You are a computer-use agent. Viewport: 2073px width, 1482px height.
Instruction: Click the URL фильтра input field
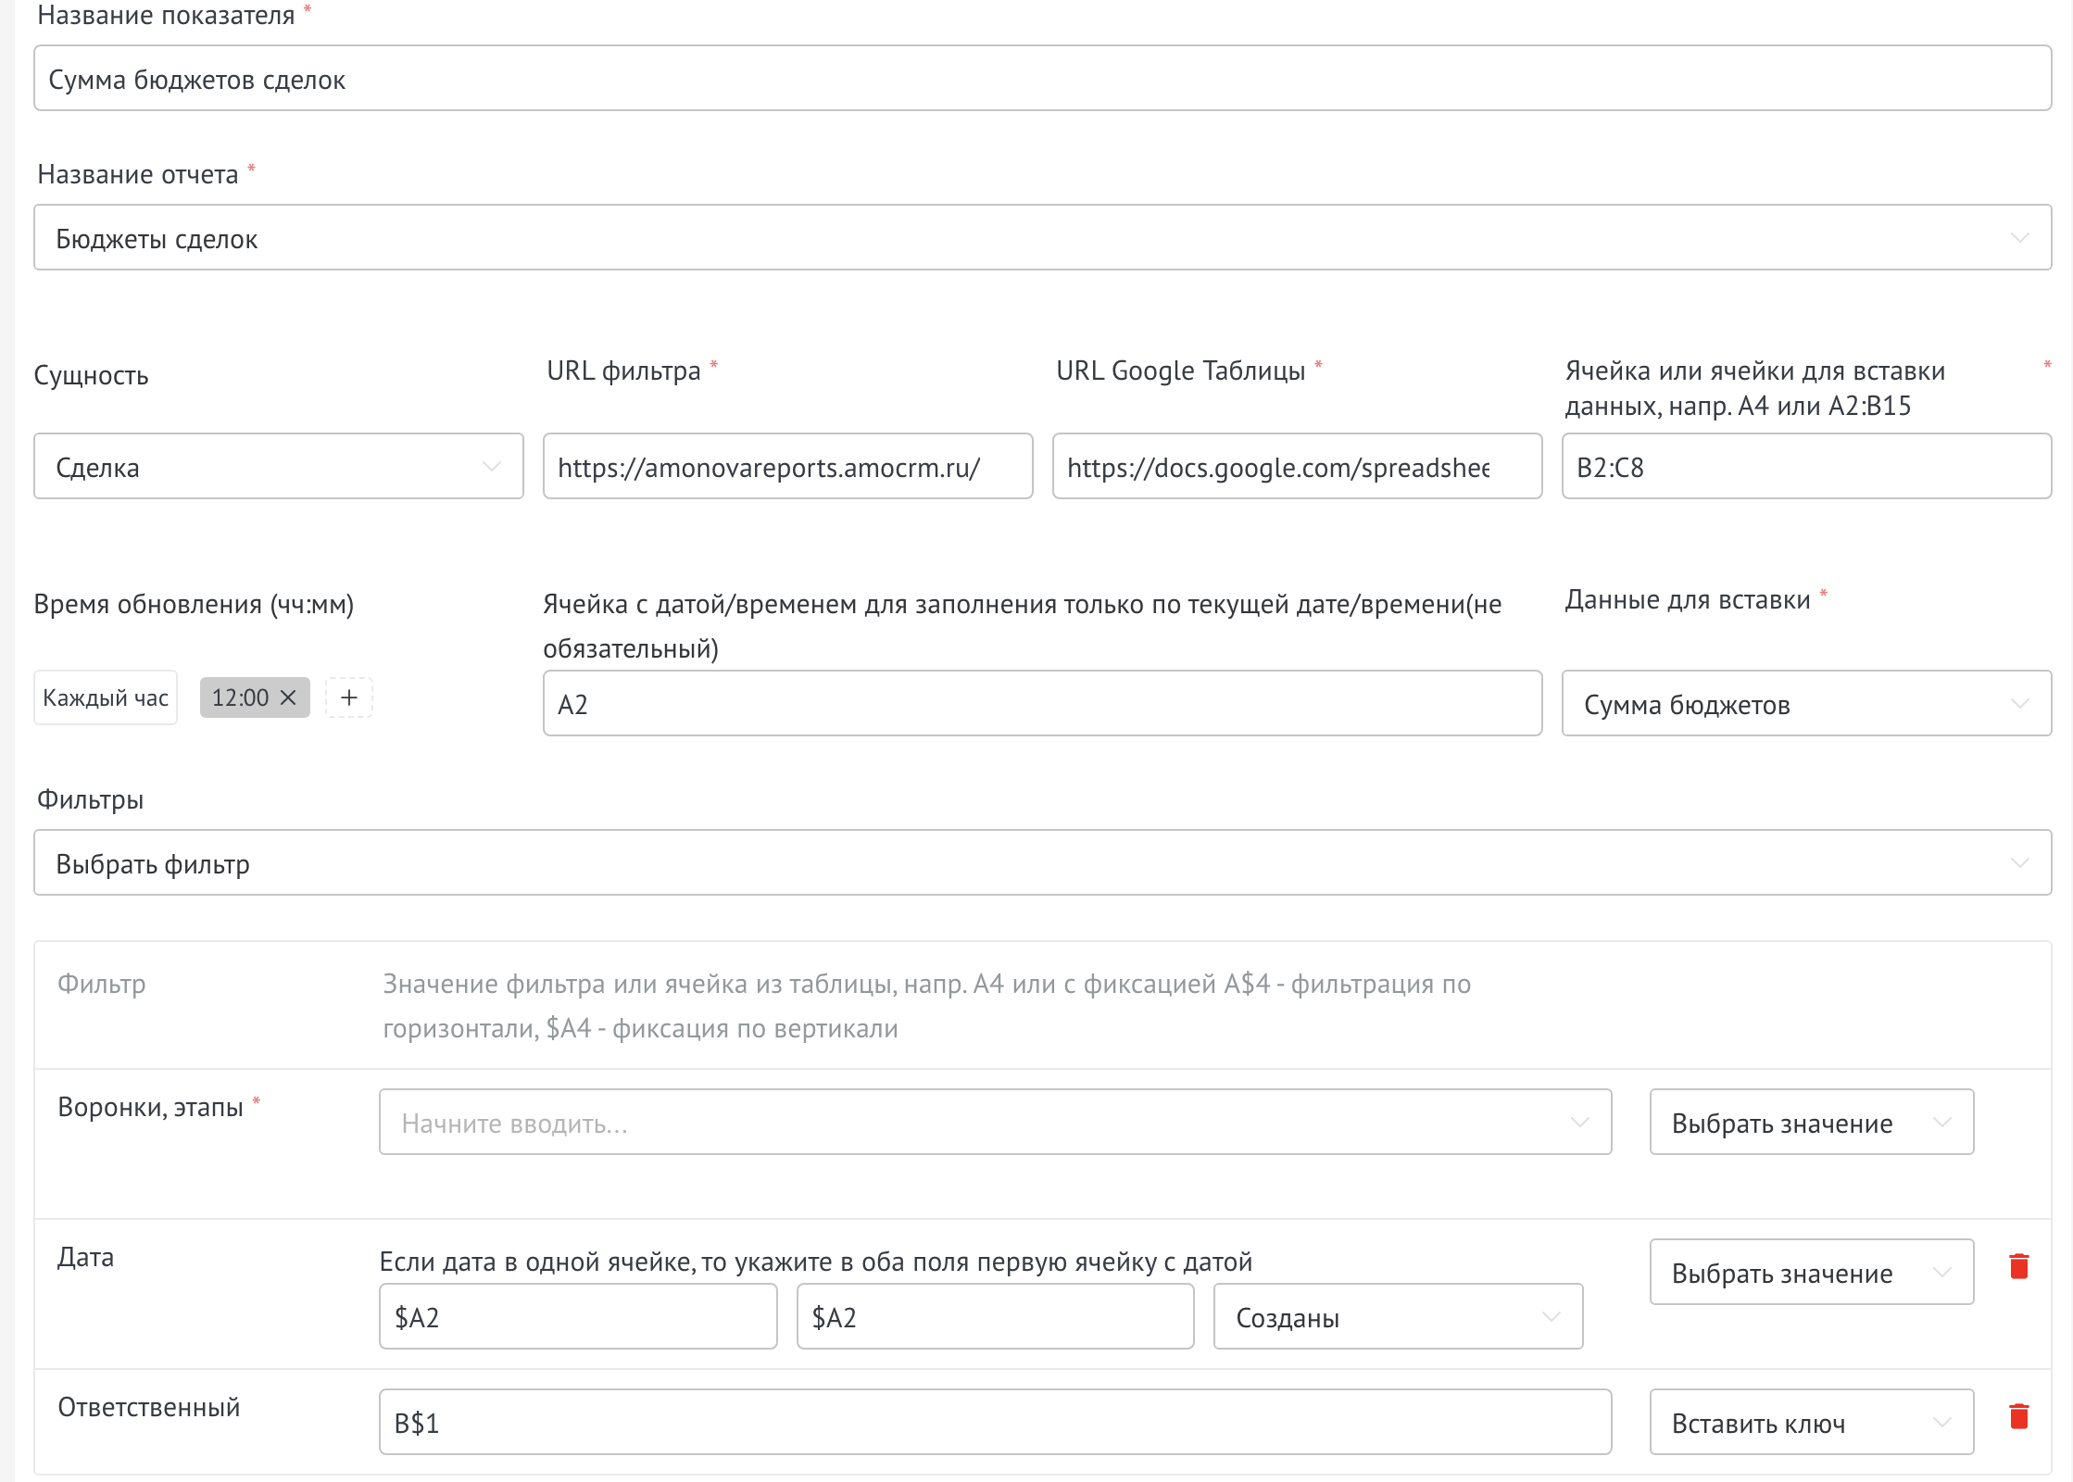click(x=788, y=467)
